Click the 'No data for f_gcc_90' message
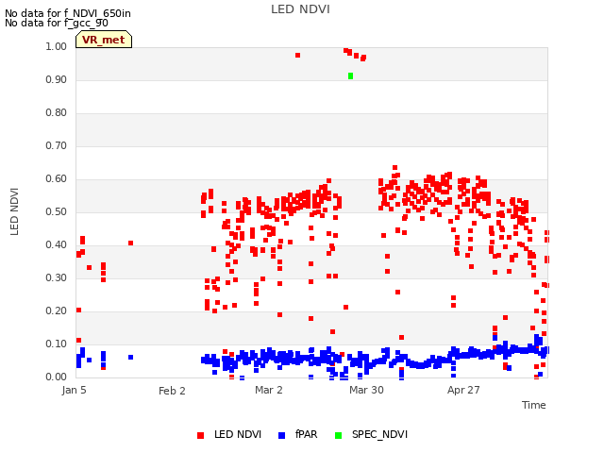The height and width of the screenshot is (453, 604). pyautogui.click(x=57, y=23)
